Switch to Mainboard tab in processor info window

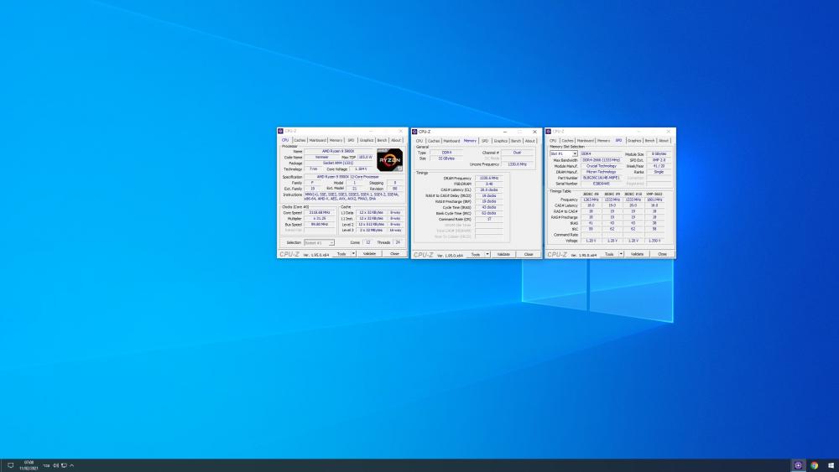coord(317,141)
